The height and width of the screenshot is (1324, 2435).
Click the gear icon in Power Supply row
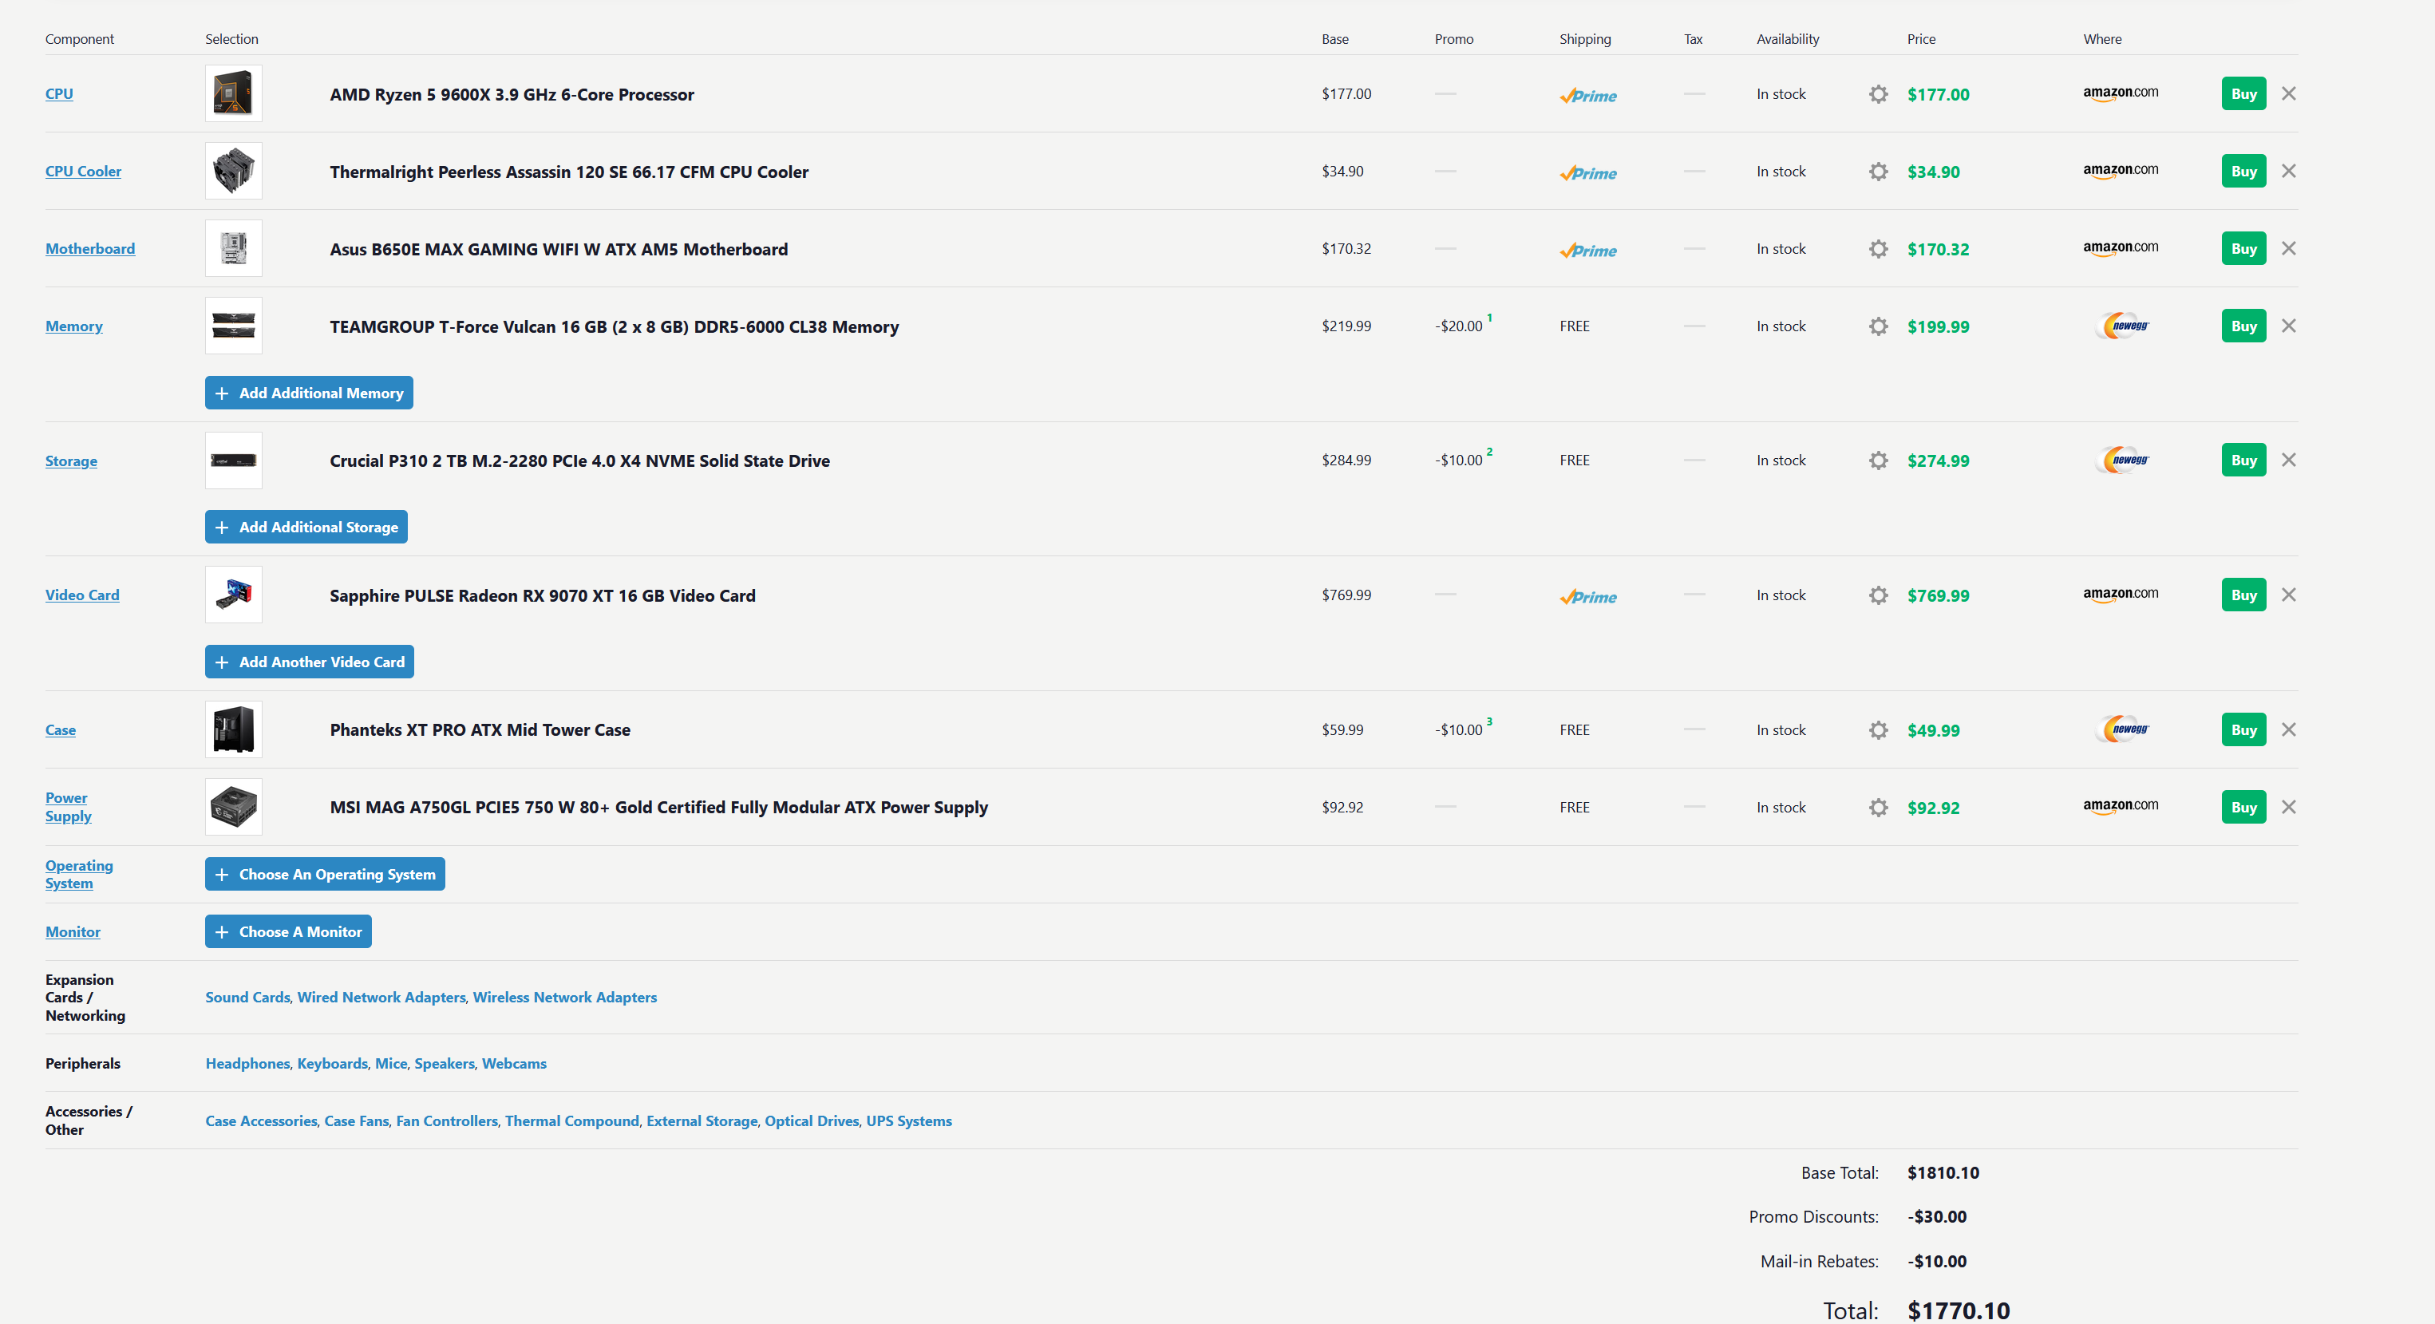(x=1878, y=807)
